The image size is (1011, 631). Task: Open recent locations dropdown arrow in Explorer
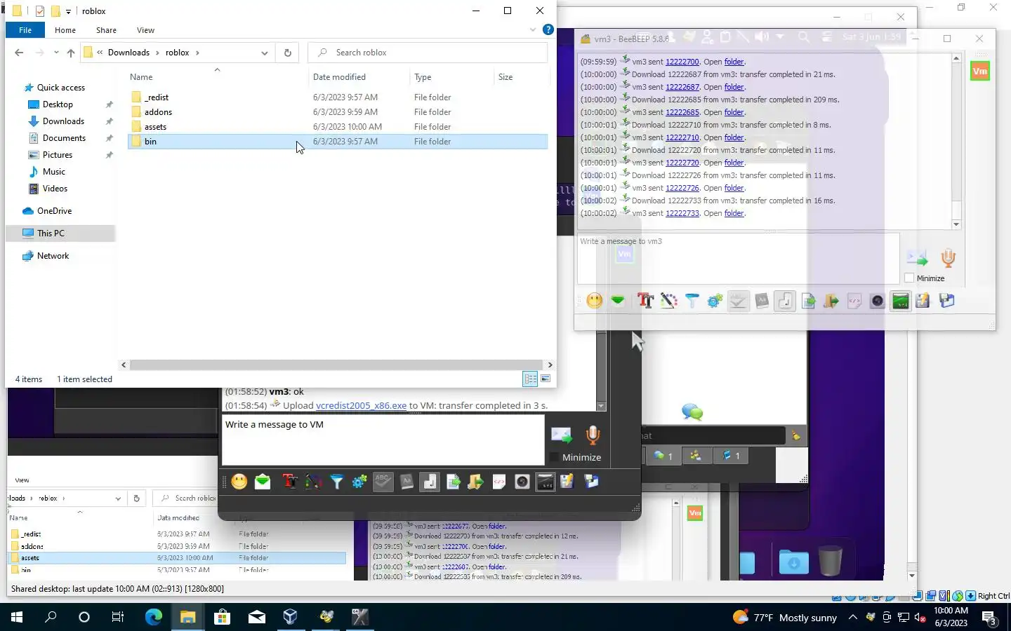pyautogui.click(x=57, y=53)
